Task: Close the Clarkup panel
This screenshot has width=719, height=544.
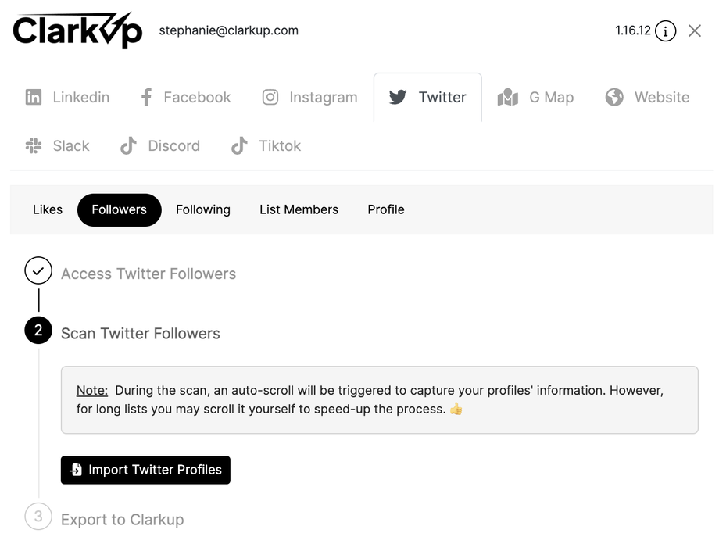Action: pyautogui.click(x=695, y=30)
